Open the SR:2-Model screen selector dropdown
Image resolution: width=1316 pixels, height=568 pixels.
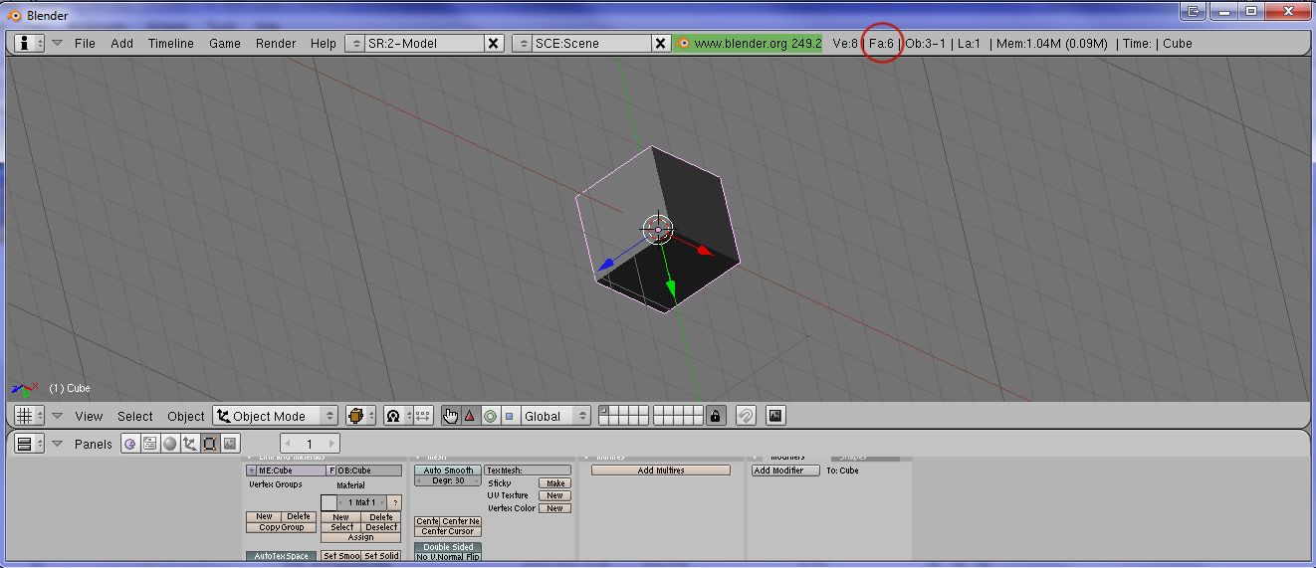pos(356,43)
